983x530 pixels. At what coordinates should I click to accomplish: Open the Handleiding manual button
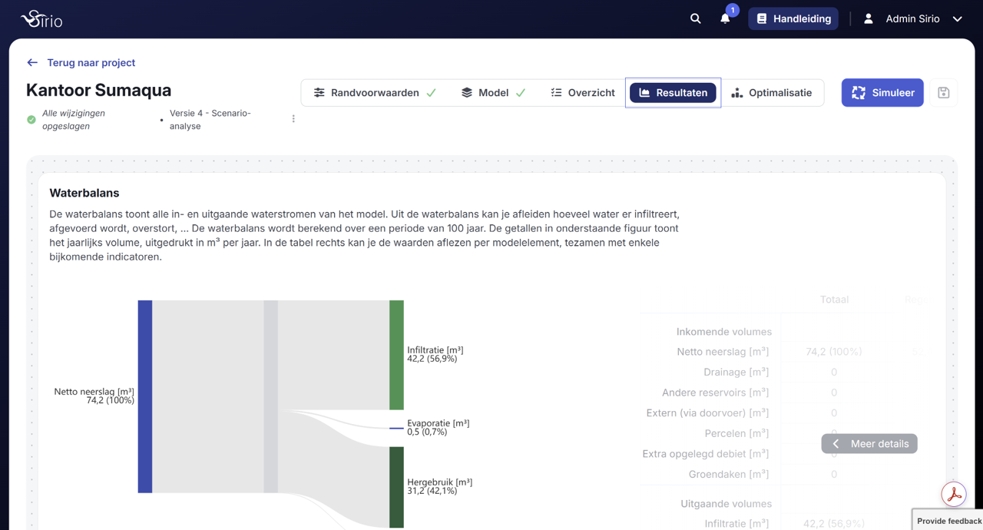point(793,18)
